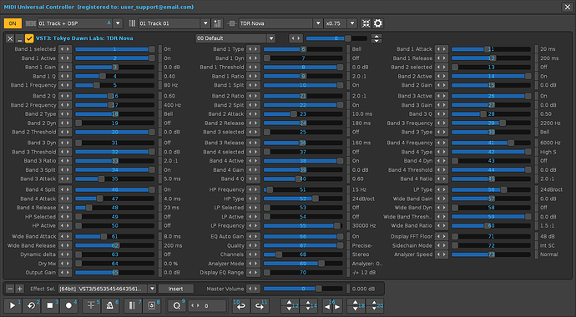This screenshot has width=576, height=317.
Task: Open the 01 Track 01 dropdown
Action: [205, 23]
